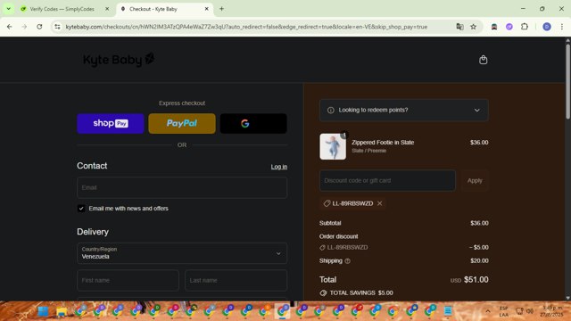Viewport: 571px width, 321px height.
Task: Open File Explorer from the taskbar
Action: click(x=62, y=311)
